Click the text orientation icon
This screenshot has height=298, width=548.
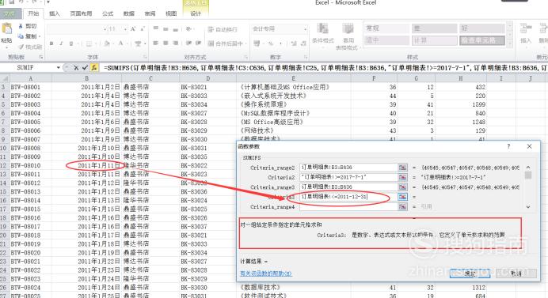coord(189,29)
